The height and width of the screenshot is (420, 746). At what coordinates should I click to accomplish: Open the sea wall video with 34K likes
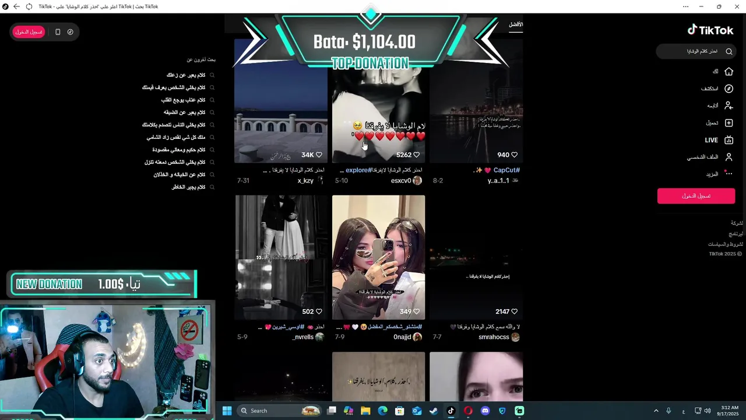click(281, 100)
